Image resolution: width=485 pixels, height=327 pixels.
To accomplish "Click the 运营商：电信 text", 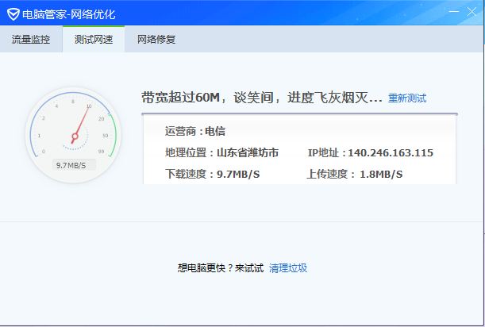I will 194,131.
